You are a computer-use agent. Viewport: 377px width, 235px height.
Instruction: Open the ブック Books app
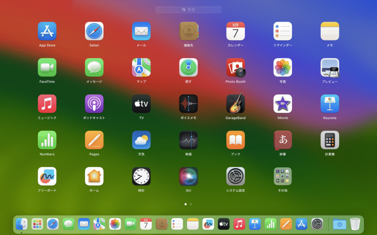tap(236, 140)
